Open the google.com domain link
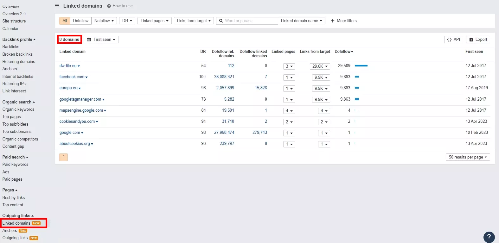The width and height of the screenshot is (499, 243). [70, 133]
